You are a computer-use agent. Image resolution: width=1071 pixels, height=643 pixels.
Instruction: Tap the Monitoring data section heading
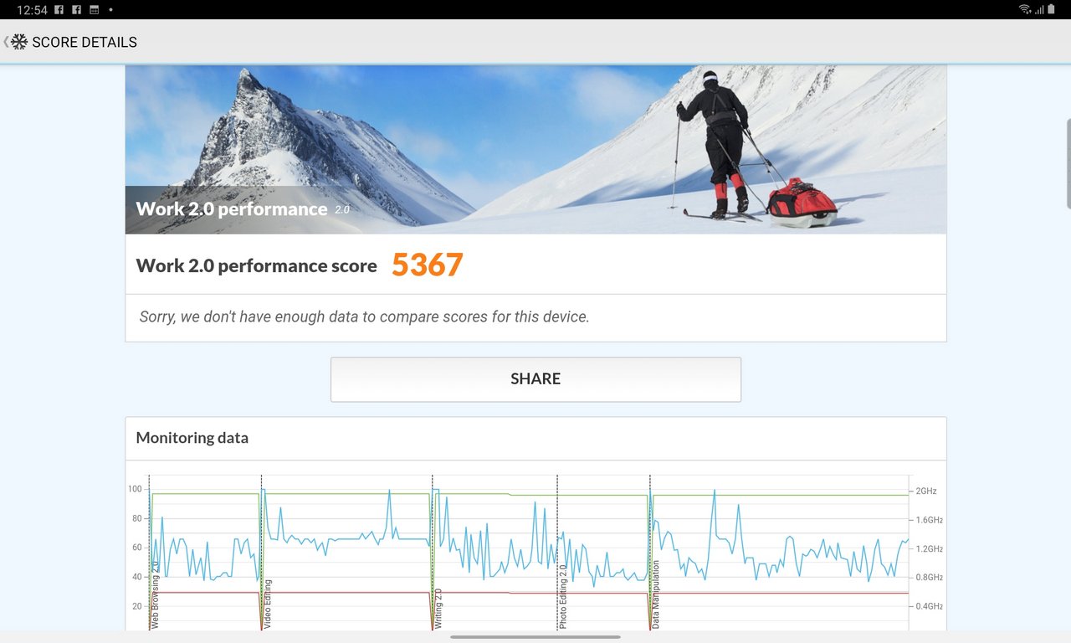point(192,438)
